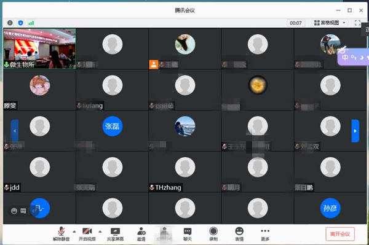Click the meeting info icon
This screenshot has height=245, width=369.
click(10, 23)
